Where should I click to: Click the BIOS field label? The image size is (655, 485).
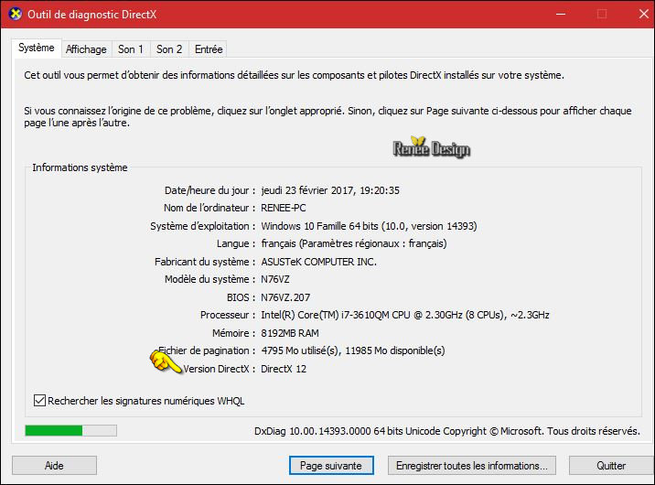241,297
